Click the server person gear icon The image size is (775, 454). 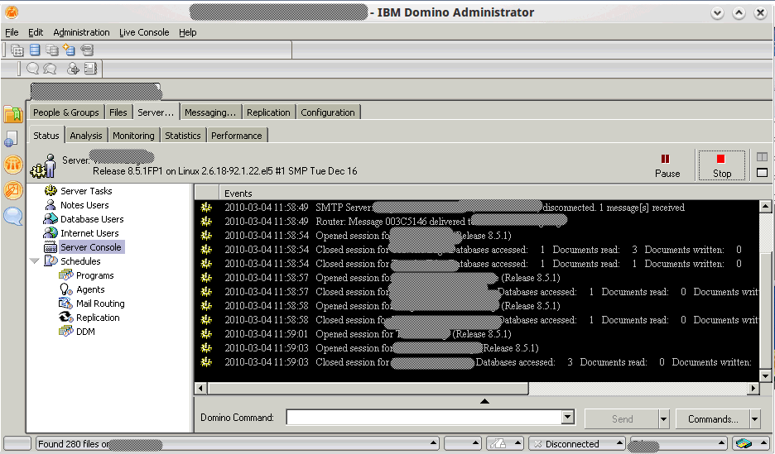[44, 166]
